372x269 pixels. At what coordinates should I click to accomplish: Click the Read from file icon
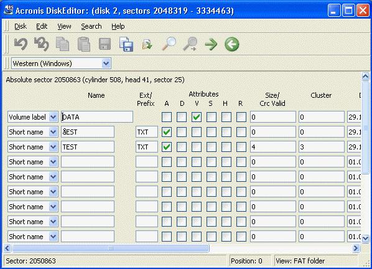pyautogui.click(x=147, y=45)
